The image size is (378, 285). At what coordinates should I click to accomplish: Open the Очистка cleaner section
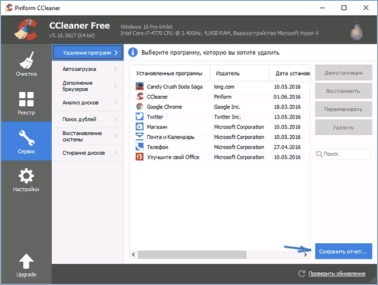[26, 66]
